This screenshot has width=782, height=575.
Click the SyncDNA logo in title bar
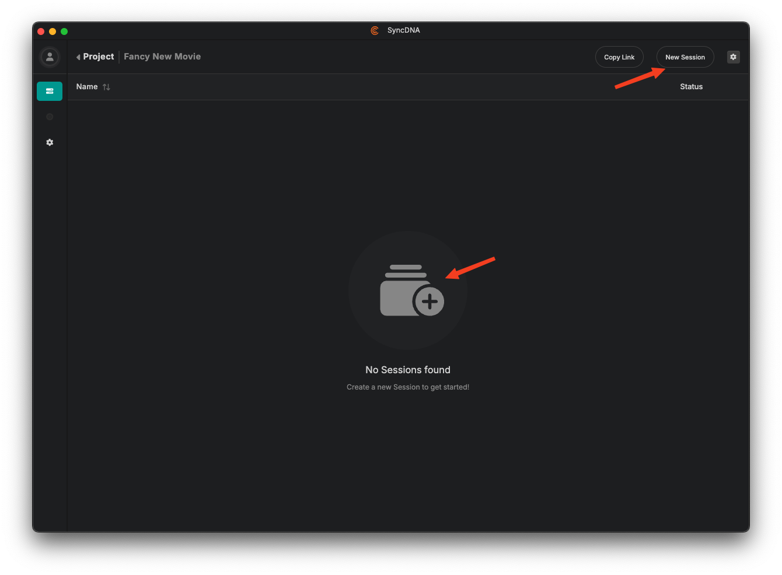click(x=375, y=30)
